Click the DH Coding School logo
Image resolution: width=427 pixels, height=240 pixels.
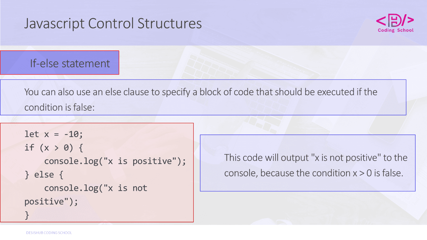pyautogui.click(x=395, y=20)
